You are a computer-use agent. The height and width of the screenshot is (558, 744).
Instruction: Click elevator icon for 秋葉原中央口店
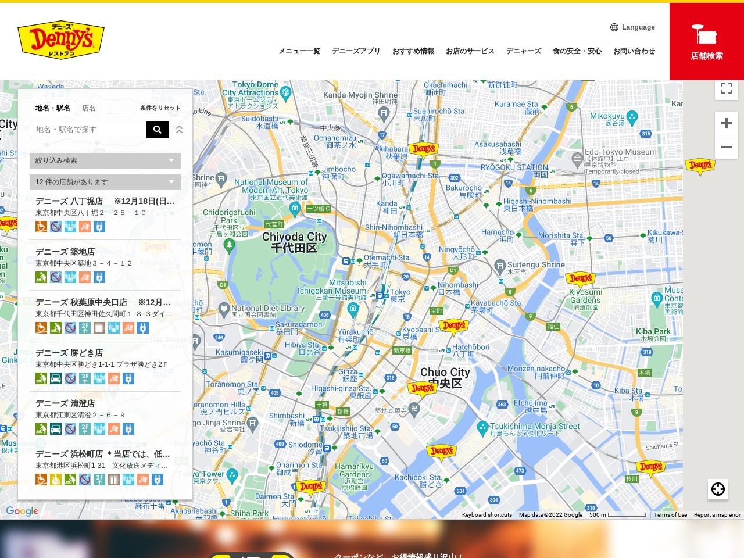pyautogui.click(x=99, y=328)
